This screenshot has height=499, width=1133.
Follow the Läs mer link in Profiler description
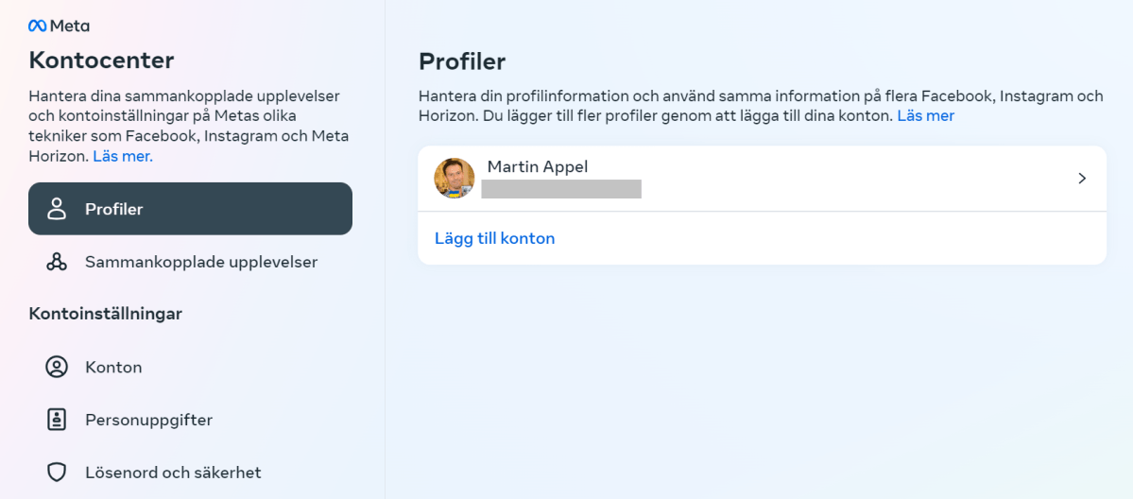pyautogui.click(x=926, y=115)
